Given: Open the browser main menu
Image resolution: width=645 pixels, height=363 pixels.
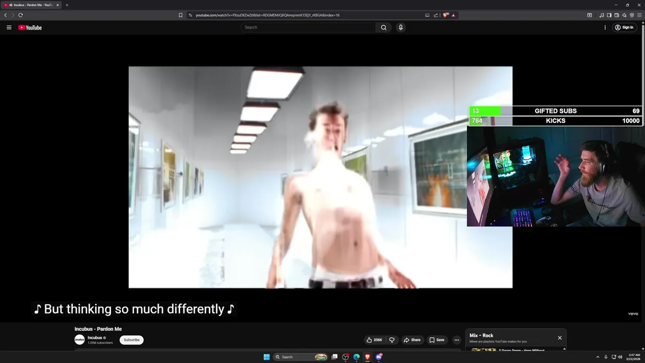Looking at the screenshot, I should pyautogui.click(x=639, y=15).
